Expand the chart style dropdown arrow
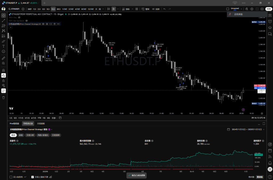The image size is (273, 180). (x=118, y=9)
